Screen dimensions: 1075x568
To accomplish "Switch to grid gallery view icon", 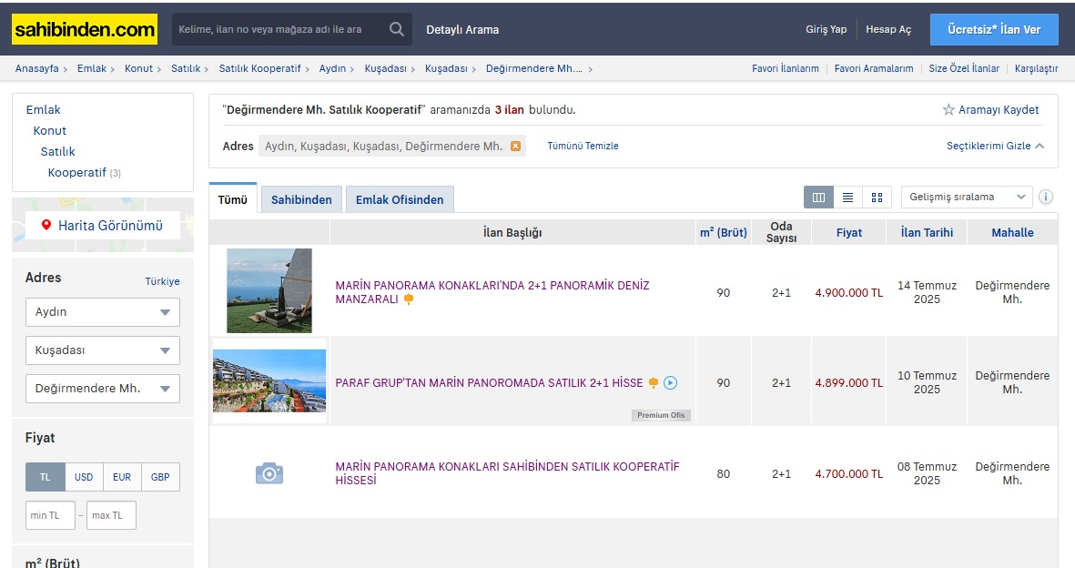I will click(877, 197).
